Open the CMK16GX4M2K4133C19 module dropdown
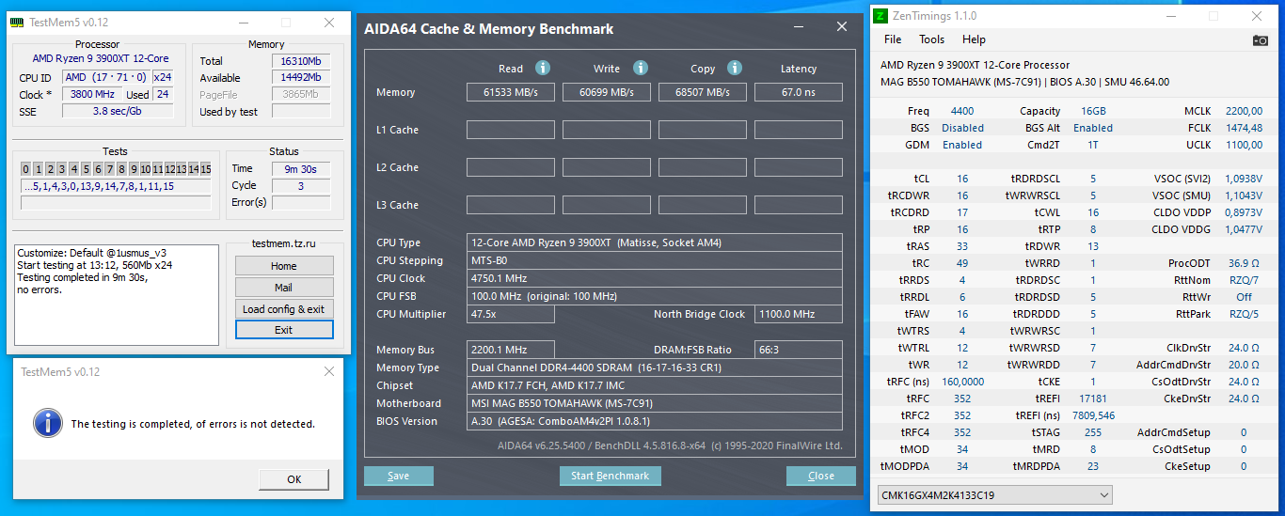 tap(993, 494)
